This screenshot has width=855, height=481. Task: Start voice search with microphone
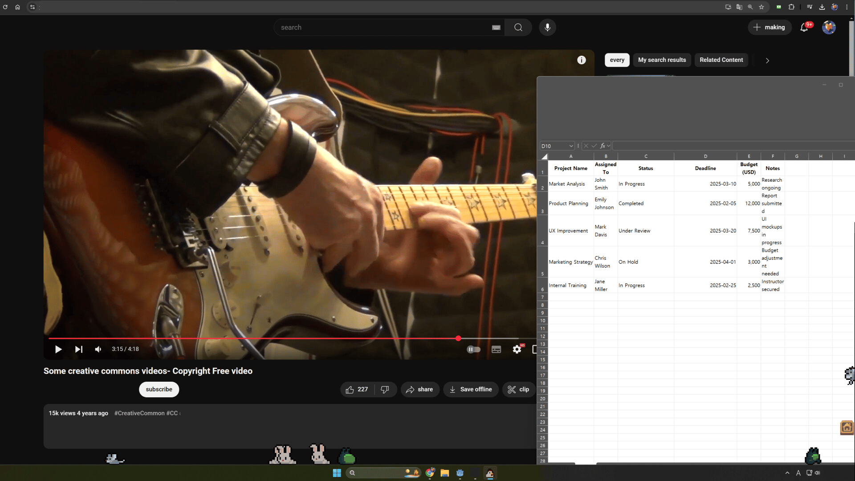pos(547,28)
